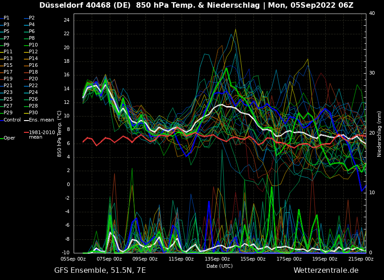The width and height of the screenshot is (384, 280).
Task: Click the Niederschlag (mm) axis label
Action: point(379,134)
